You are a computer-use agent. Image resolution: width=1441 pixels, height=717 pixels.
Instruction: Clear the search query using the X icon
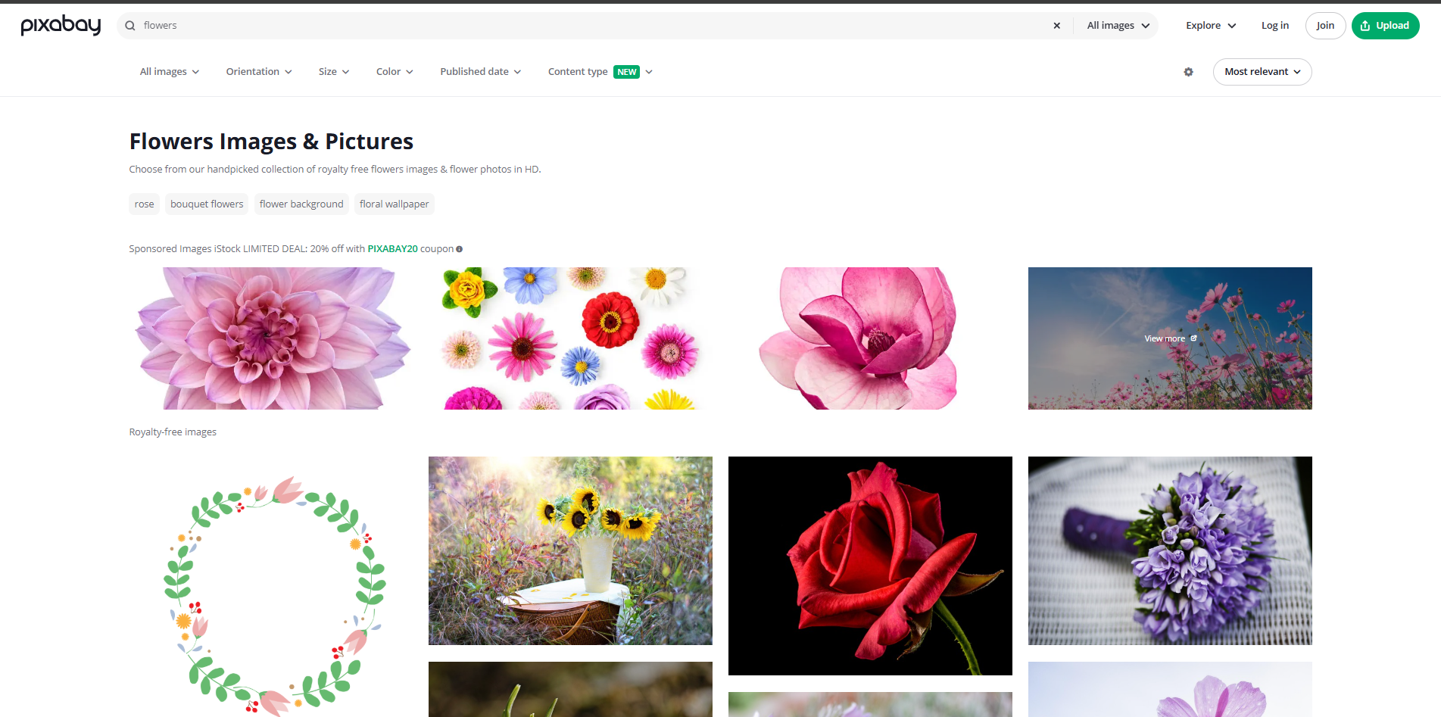pos(1056,25)
